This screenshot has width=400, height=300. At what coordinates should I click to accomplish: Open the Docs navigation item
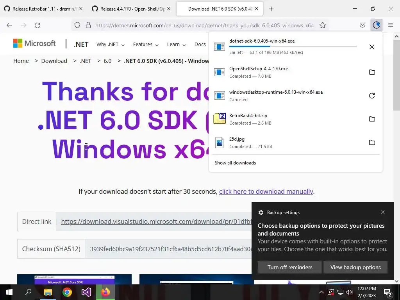(200, 45)
